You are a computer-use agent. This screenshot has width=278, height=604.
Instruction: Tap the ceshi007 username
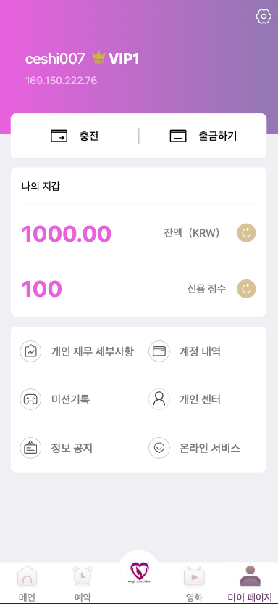55,59
